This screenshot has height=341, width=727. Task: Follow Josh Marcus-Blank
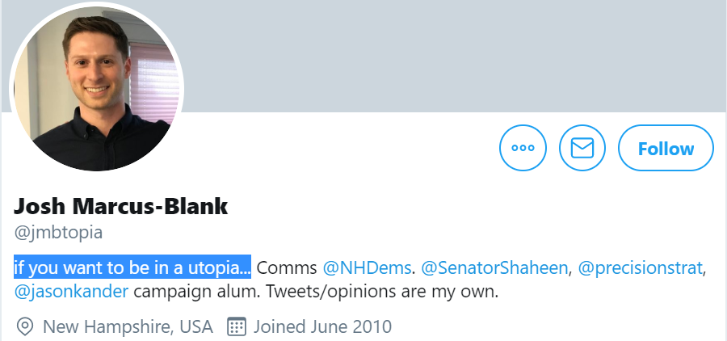point(666,148)
